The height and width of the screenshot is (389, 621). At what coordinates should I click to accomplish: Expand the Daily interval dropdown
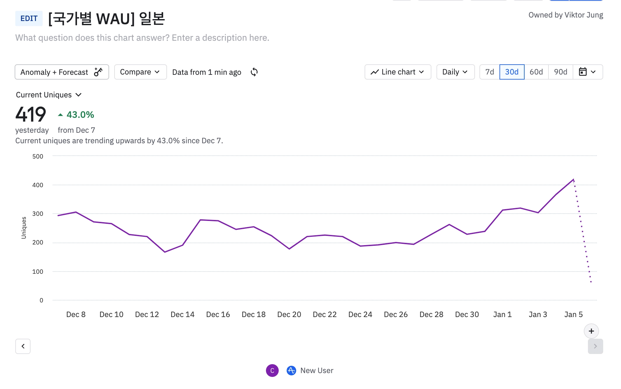point(455,72)
